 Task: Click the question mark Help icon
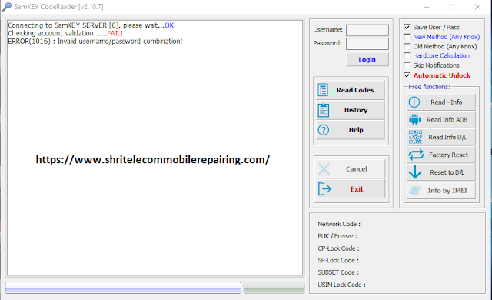323,130
